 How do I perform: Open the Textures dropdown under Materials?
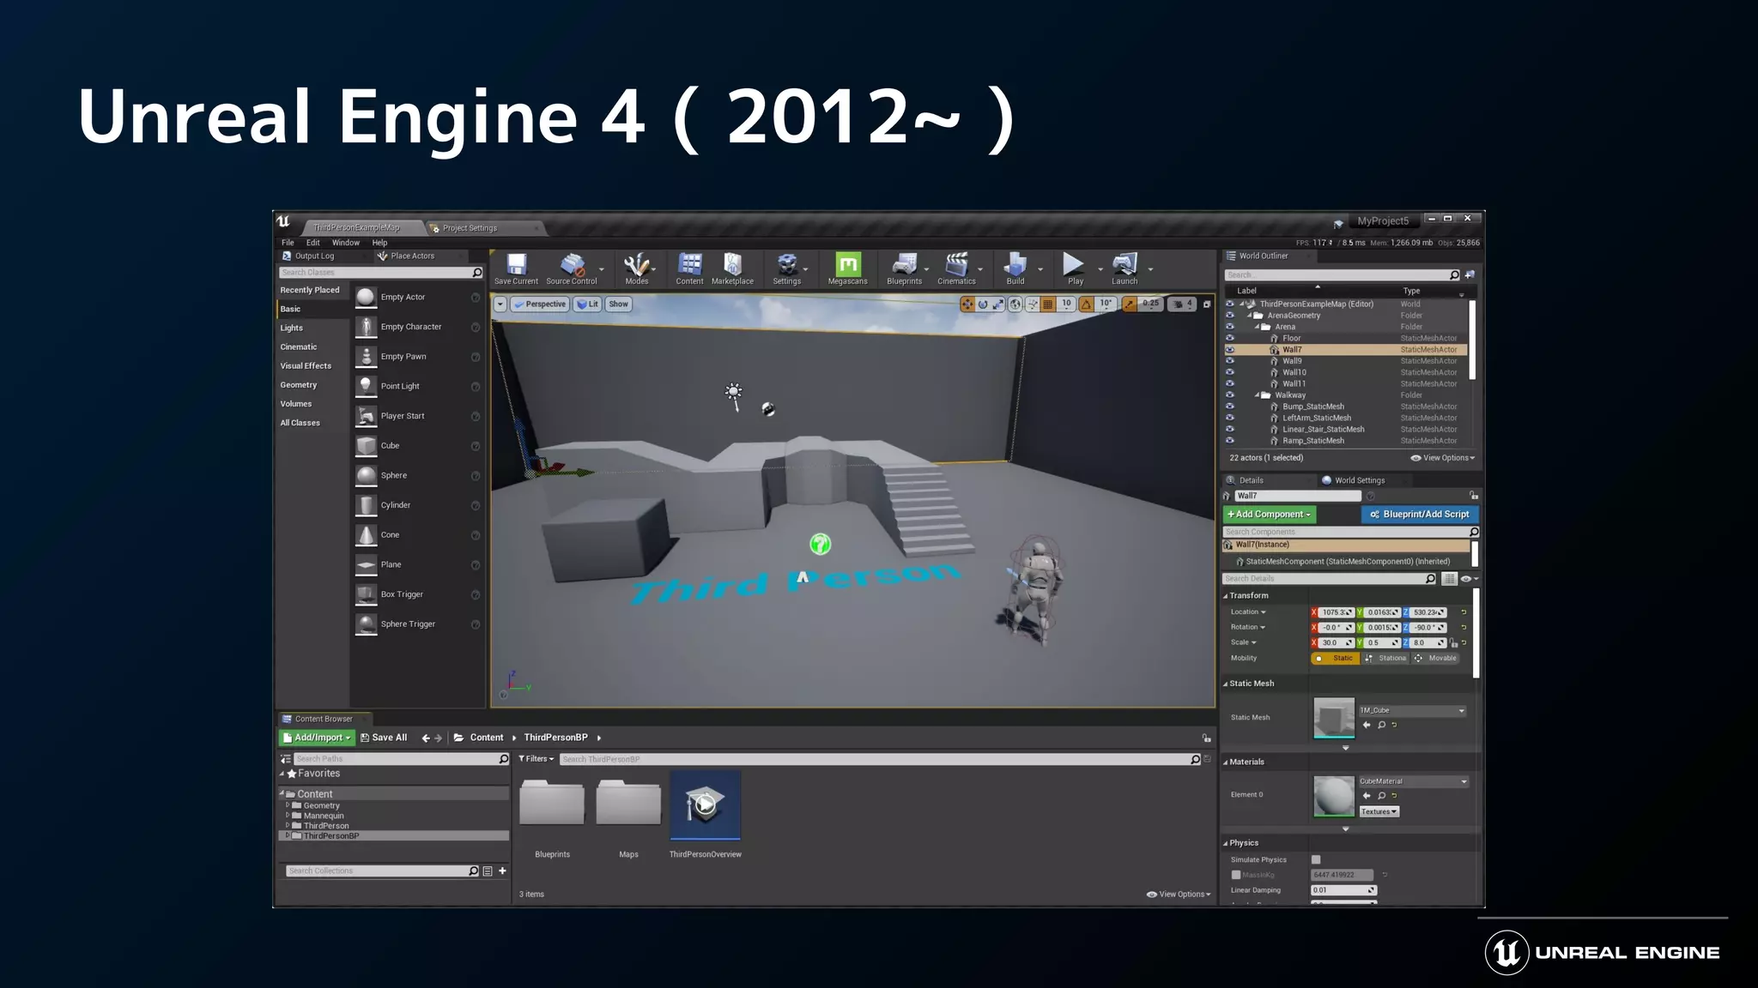pos(1379,811)
